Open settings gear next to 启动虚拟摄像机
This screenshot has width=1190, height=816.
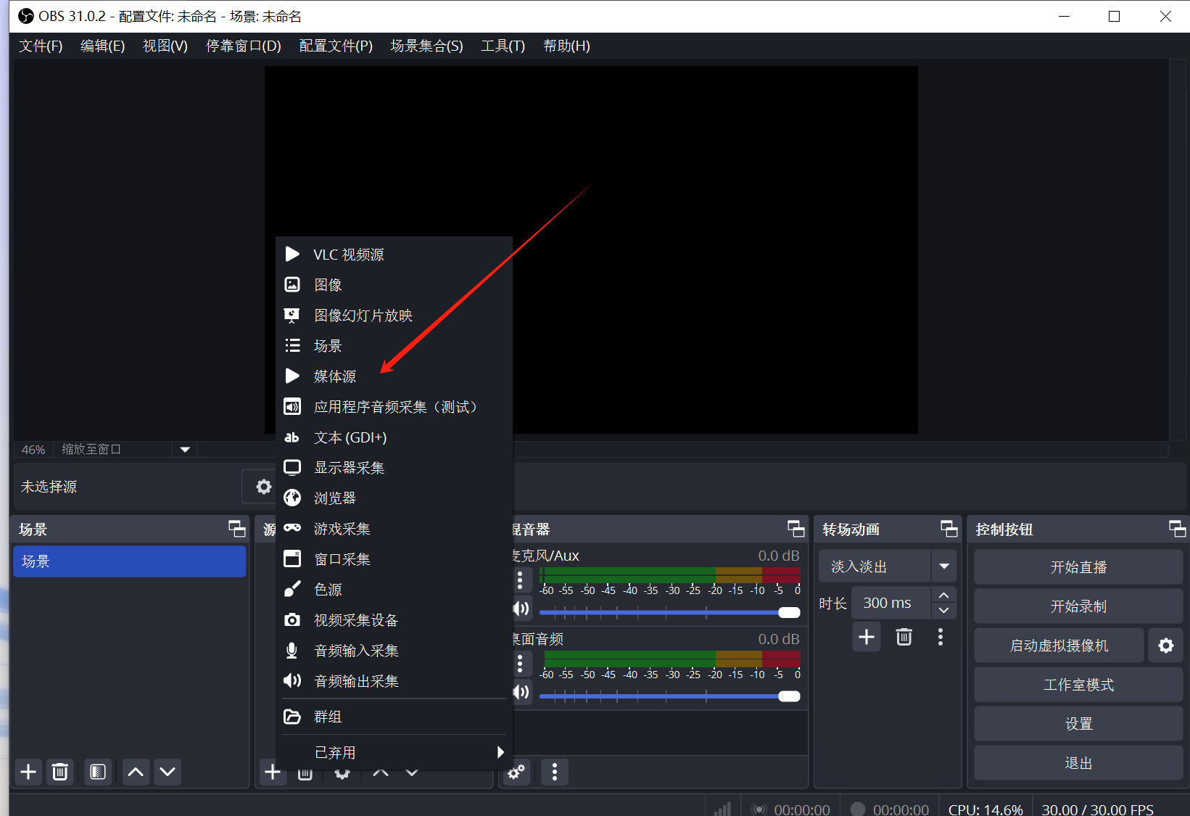1165,645
